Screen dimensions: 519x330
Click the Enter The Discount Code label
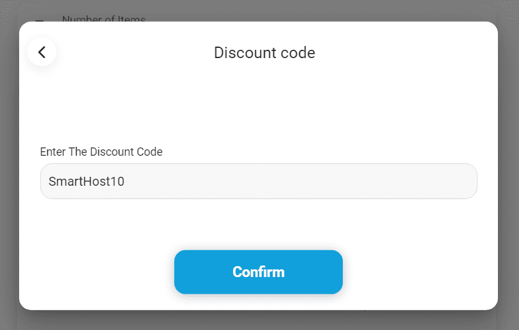point(102,152)
